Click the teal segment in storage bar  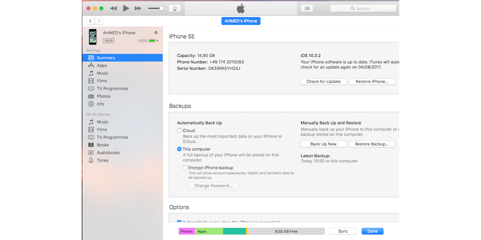pos(234,231)
